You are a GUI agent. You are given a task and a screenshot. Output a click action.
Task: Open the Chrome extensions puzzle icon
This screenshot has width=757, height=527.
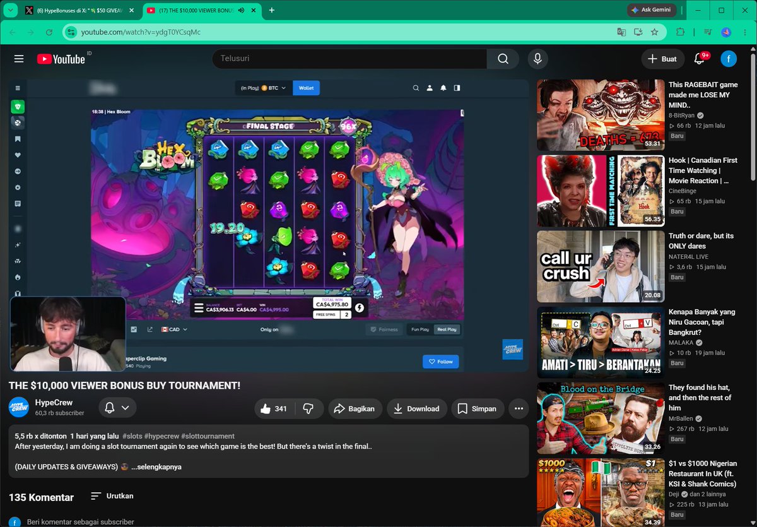(x=680, y=32)
